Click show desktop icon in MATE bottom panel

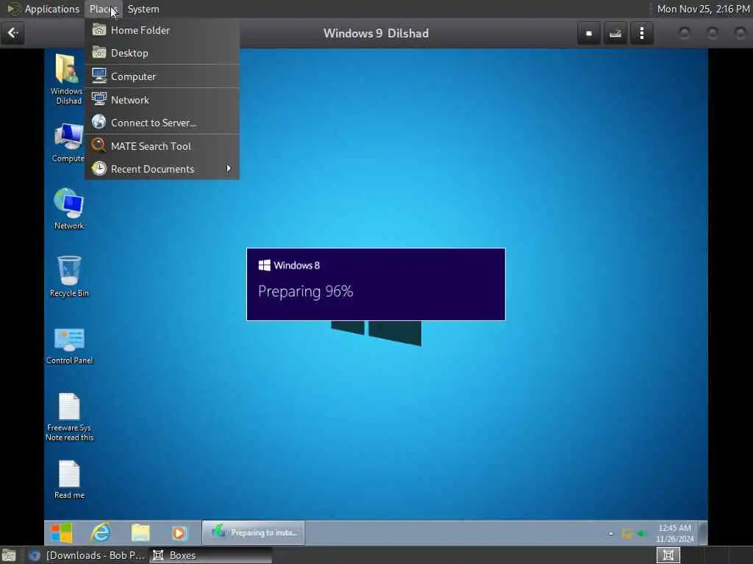(9, 555)
